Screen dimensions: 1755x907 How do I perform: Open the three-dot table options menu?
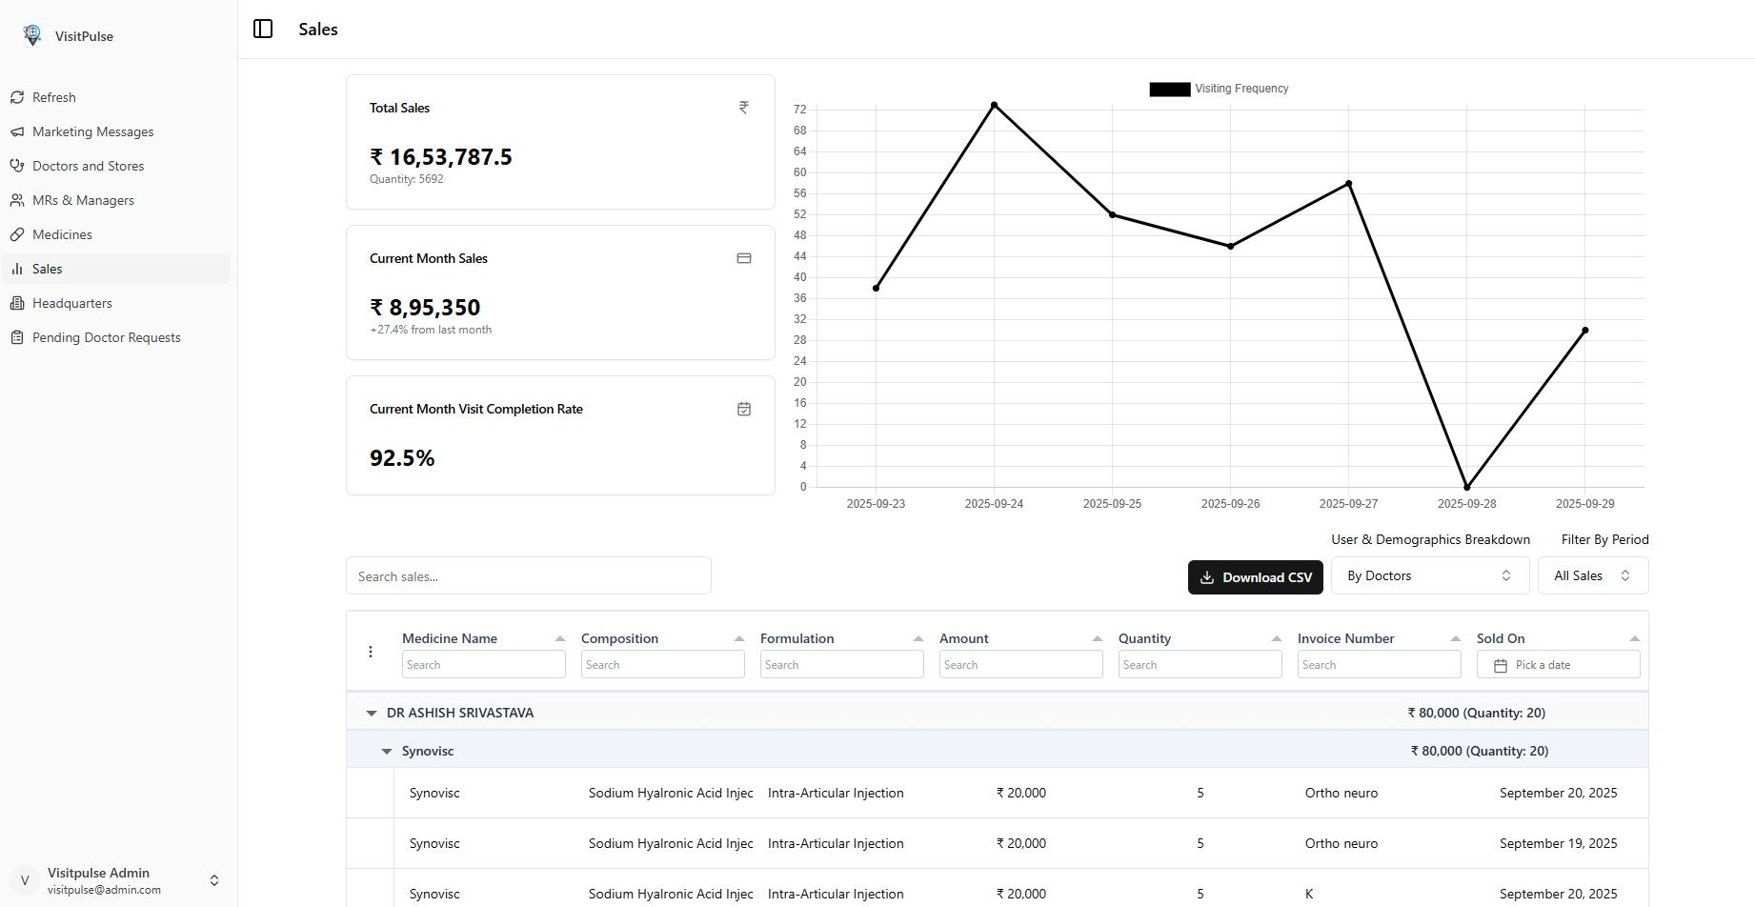371,652
